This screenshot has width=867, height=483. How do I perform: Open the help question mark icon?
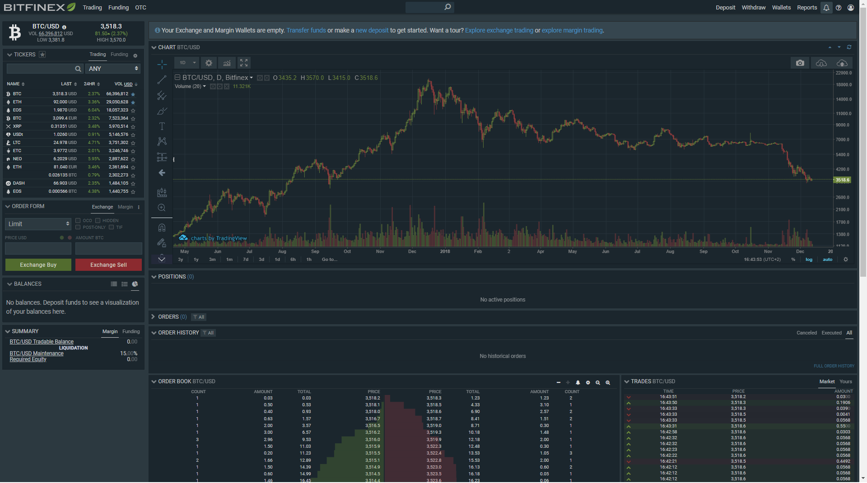(839, 8)
